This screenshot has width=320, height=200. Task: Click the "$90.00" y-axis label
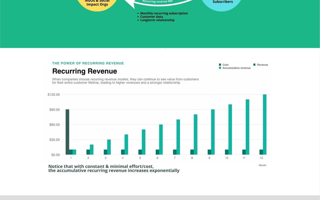(x=55, y=110)
